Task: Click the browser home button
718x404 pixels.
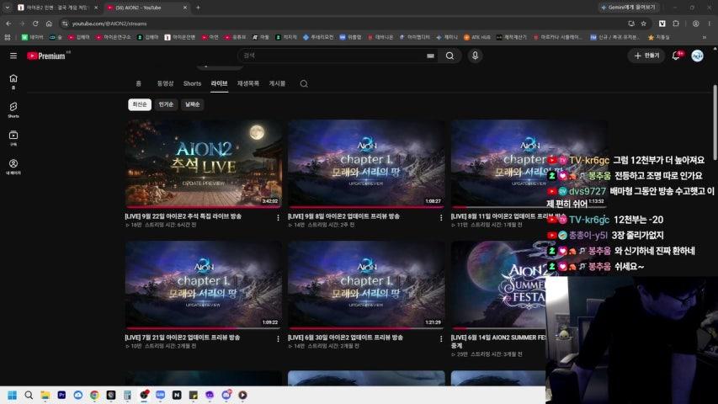Action: tap(49, 24)
